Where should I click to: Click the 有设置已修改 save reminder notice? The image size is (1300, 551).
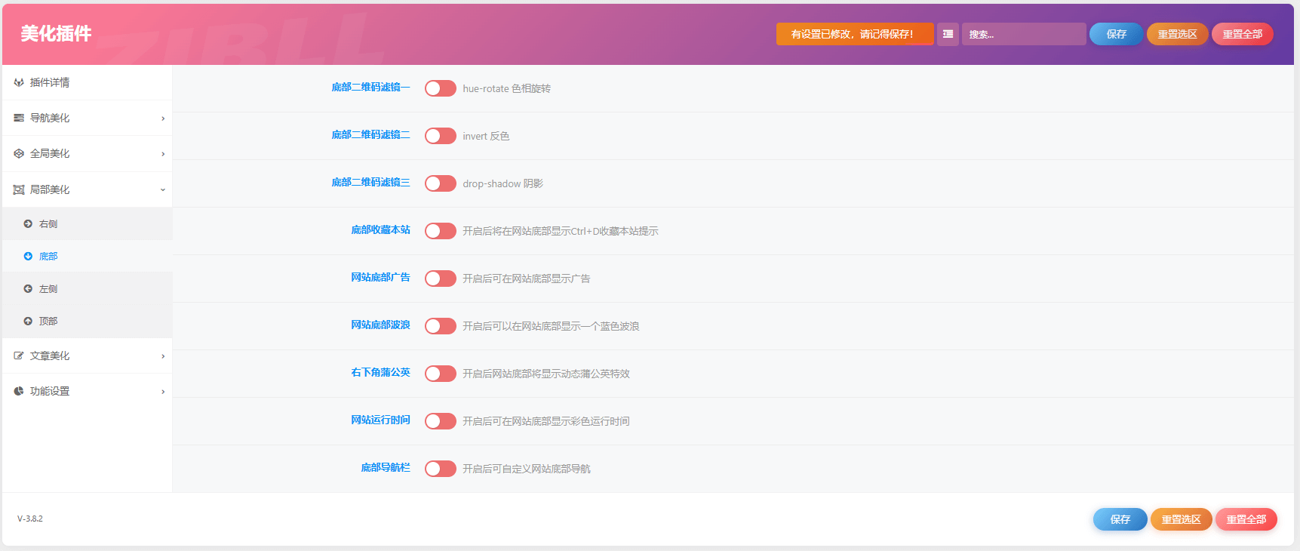pyautogui.click(x=855, y=34)
